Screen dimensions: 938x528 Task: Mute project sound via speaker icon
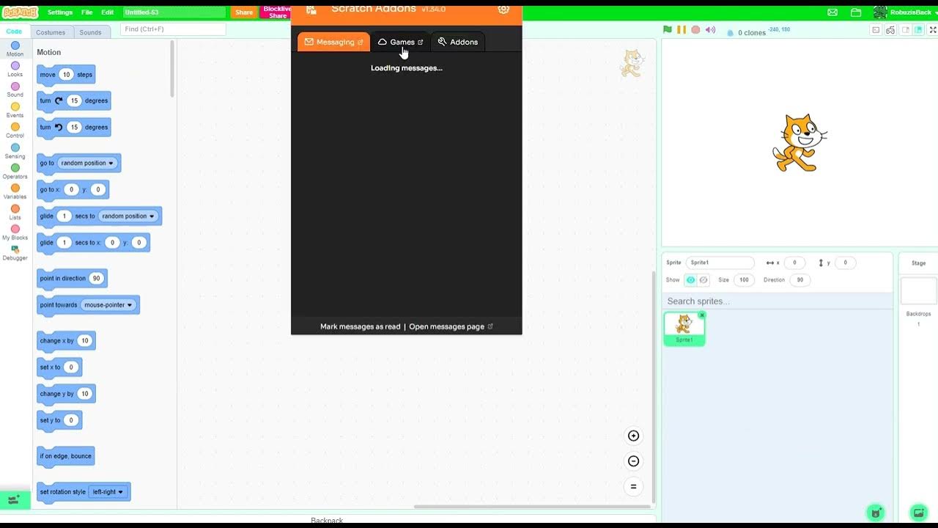point(710,30)
